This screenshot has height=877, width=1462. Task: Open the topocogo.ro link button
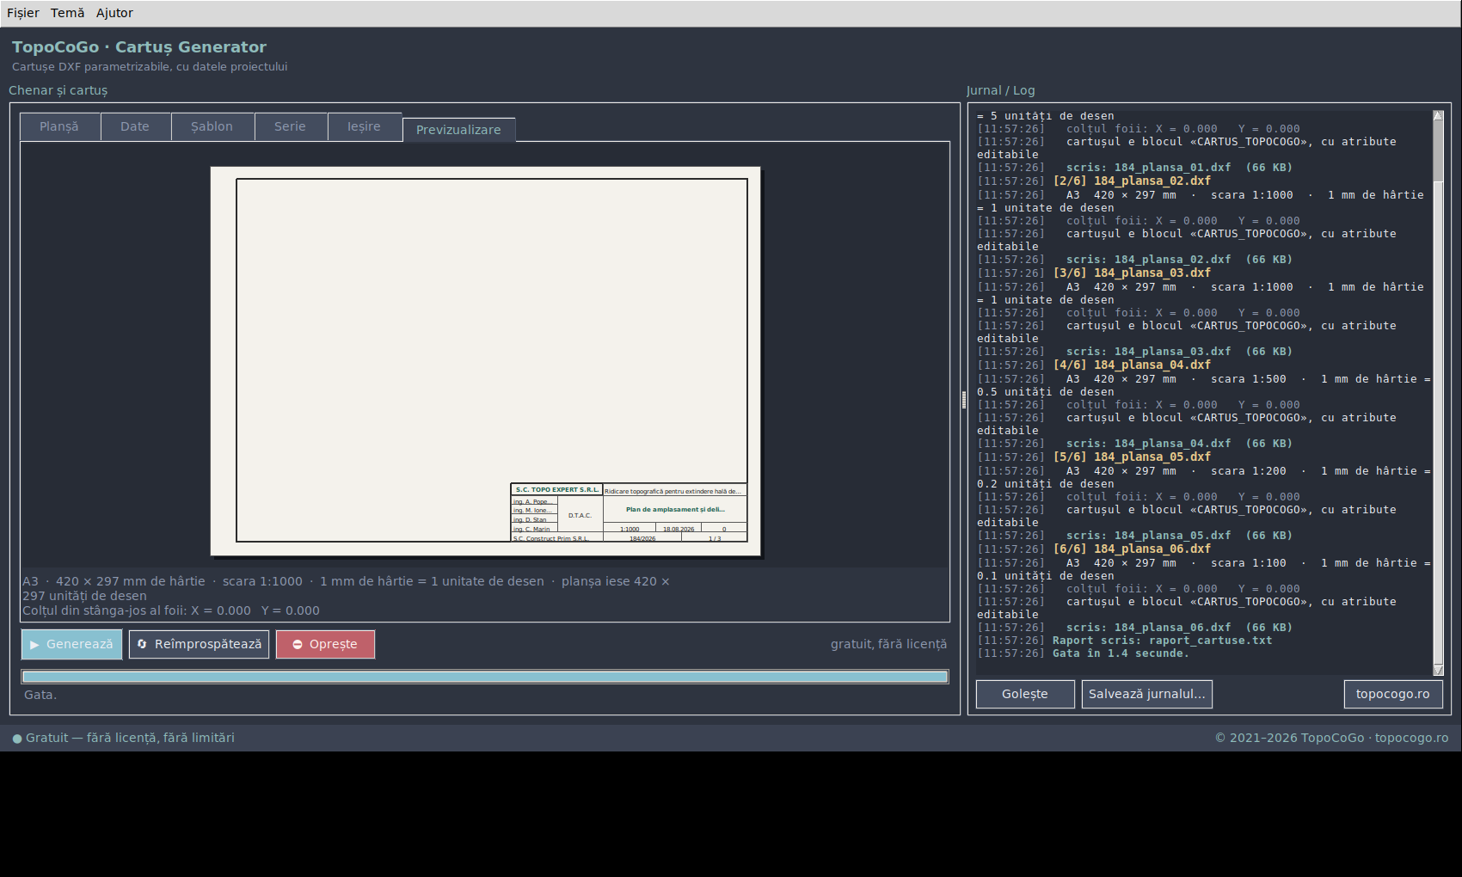click(1393, 694)
